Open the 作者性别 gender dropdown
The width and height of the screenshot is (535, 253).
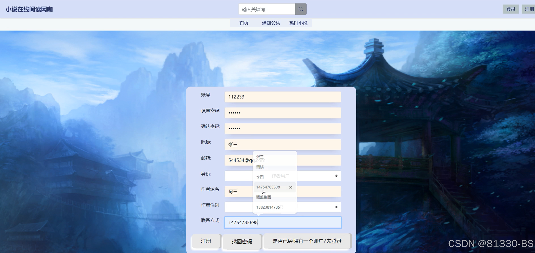pyautogui.click(x=283, y=207)
